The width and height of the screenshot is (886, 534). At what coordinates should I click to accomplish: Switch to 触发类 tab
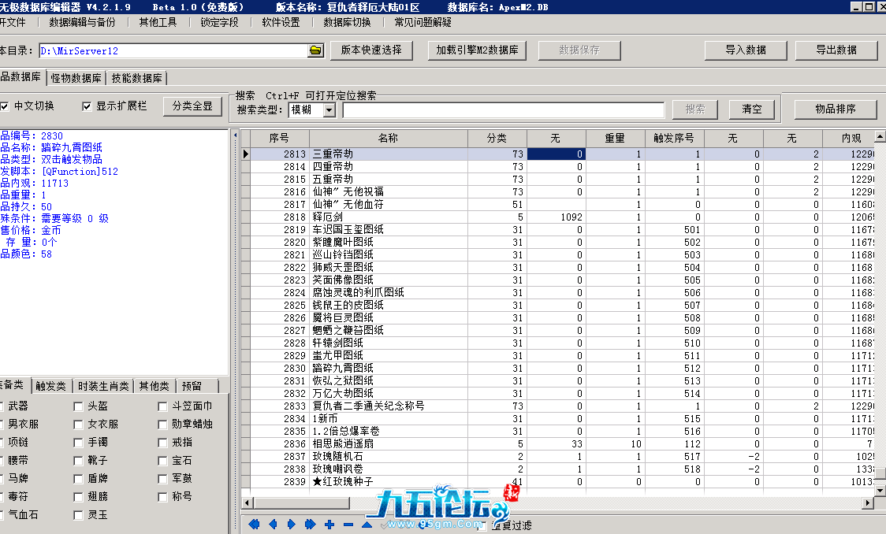51,386
